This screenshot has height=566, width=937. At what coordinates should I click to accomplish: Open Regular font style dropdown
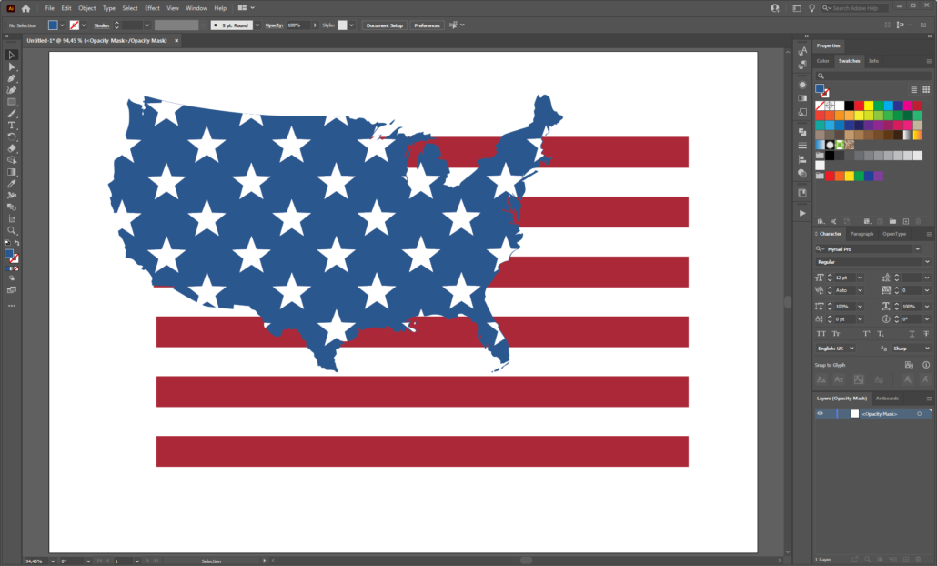[927, 262]
